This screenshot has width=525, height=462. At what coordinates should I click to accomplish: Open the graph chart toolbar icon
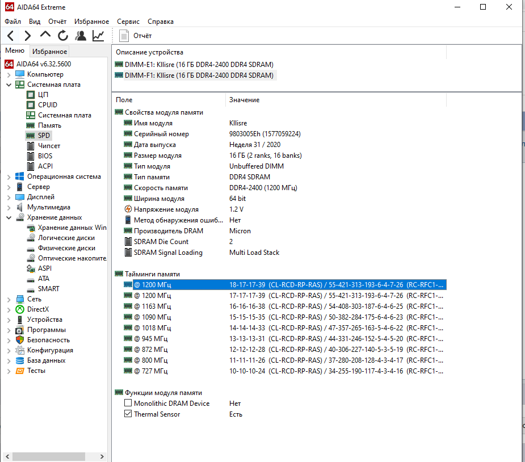point(98,36)
